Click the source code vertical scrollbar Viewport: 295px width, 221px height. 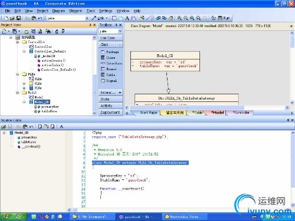(293, 160)
